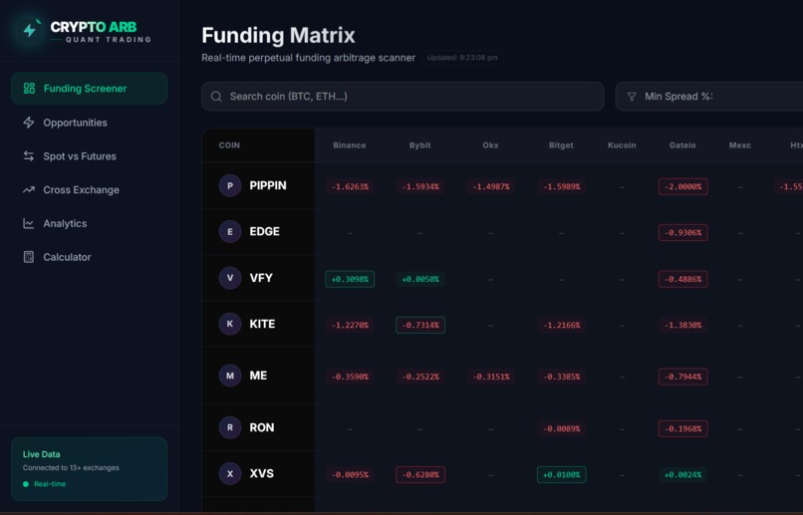803x515 pixels.
Task: Click the Min Spread filter funnel icon
Action: pos(632,97)
